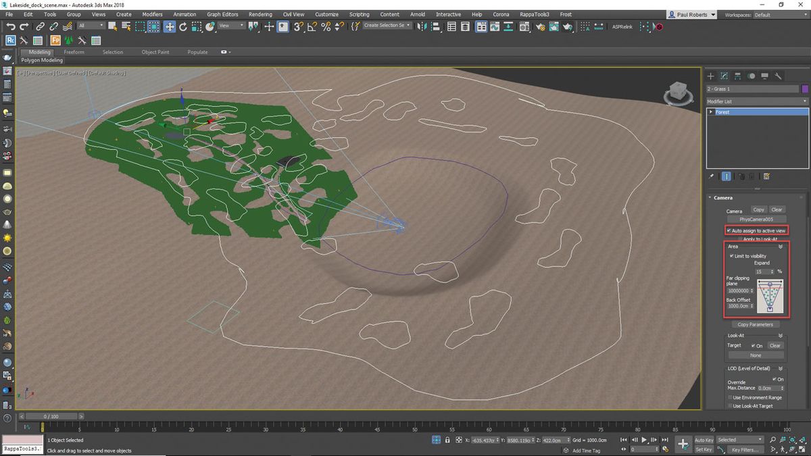Open the Modifier List dropdown
The width and height of the screenshot is (811, 456).
tap(757, 101)
